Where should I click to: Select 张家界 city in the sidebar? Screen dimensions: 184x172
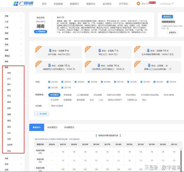point(10,145)
